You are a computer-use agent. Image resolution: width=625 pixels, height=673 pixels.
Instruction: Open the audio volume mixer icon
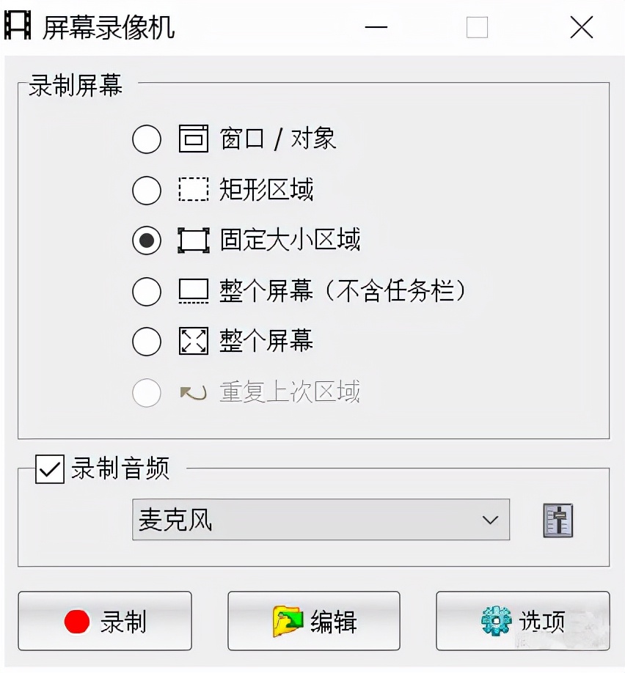(558, 521)
